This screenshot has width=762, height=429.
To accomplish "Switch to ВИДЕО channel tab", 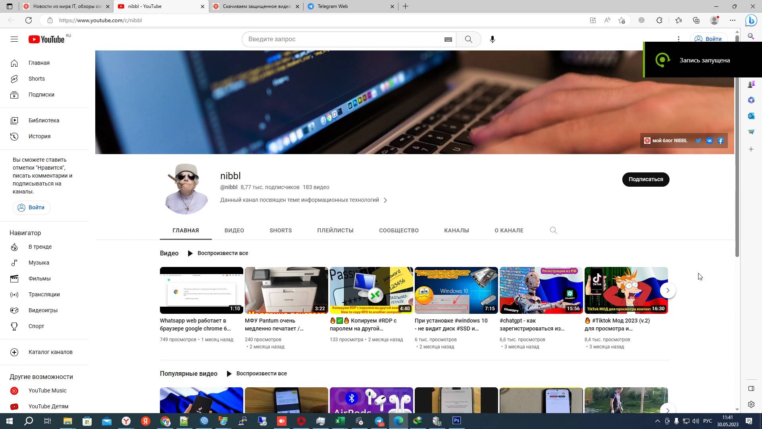I will pyautogui.click(x=234, y=230).
